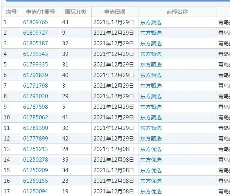This screenshot has width=230, height=196.
Task: Select class 31 cell in row 5
Action: pos(76,65)
